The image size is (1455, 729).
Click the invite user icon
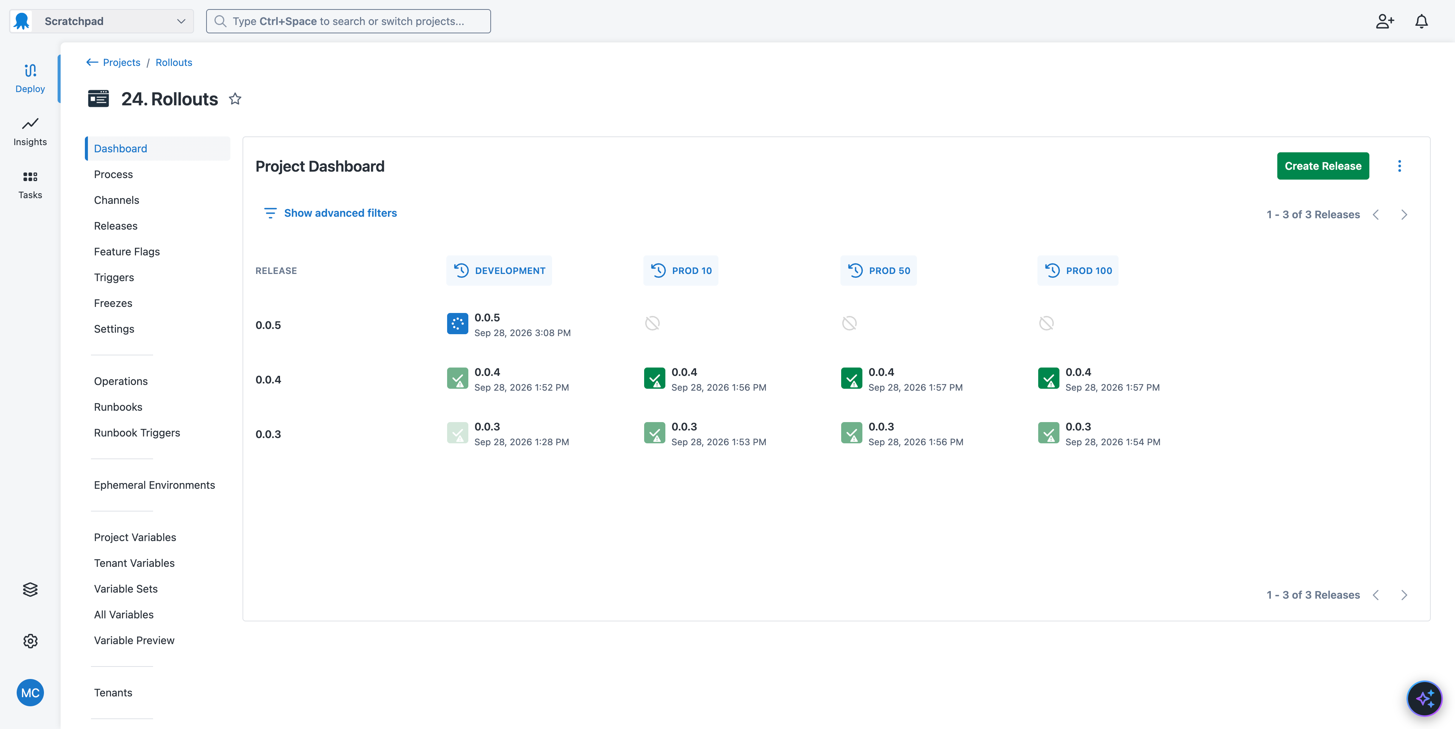pos(1385,22)
